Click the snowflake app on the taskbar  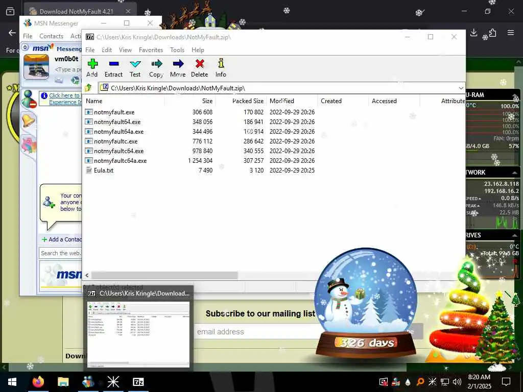113,382
